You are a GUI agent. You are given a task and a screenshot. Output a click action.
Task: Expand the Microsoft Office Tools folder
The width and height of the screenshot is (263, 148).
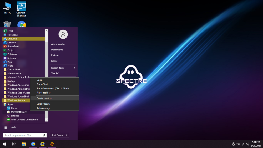coord(16,77)
